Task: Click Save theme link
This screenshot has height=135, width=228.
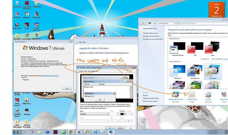Action: click(x=205, y=59)
